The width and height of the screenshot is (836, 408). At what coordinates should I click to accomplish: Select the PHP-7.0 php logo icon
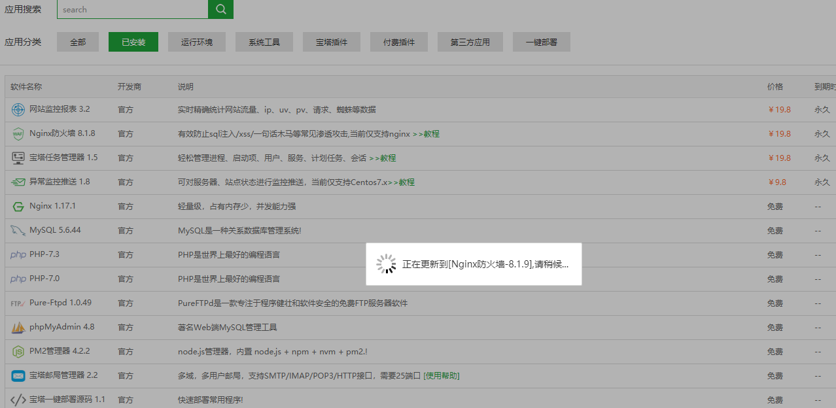click(18, 279)
